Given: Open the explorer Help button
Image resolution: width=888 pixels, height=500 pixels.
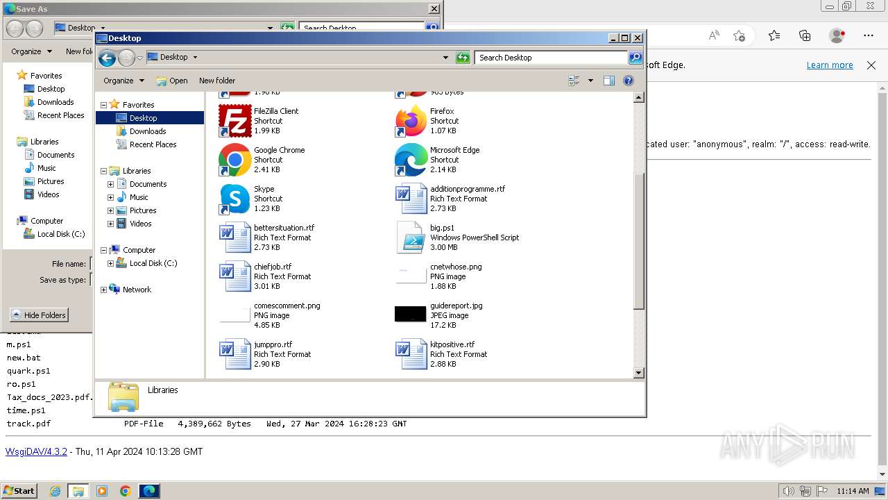Looking at the screenshot, I should tap(629, 81).
